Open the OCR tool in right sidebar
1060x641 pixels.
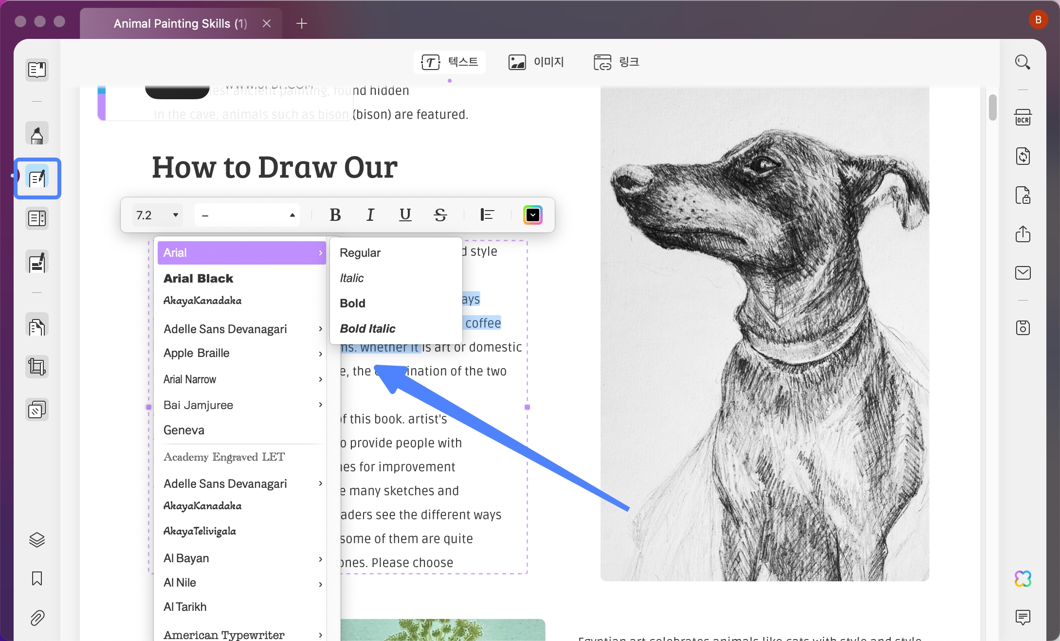[1023, 118]
